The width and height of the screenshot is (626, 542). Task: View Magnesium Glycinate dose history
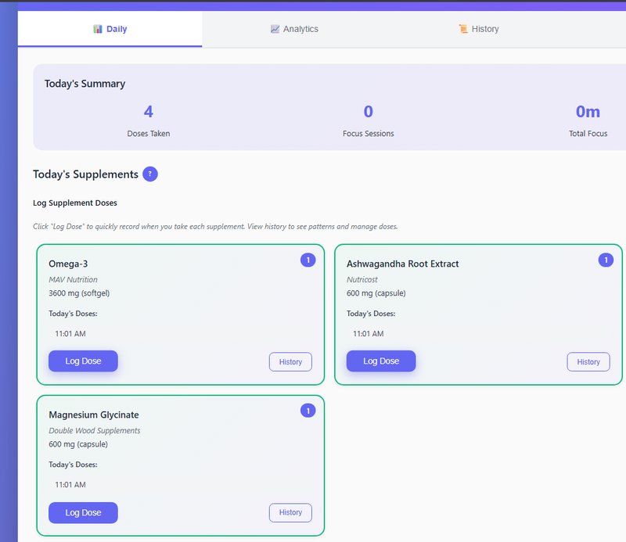point(290,513)
